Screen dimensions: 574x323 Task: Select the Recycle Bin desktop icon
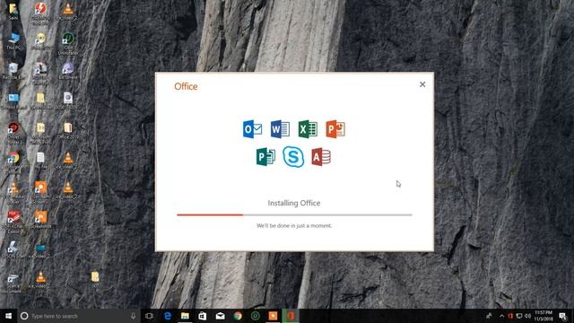click(13, 71)
